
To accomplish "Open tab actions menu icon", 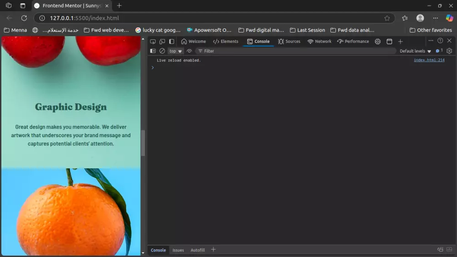I will pyautogui.click(x=22, y=5).
